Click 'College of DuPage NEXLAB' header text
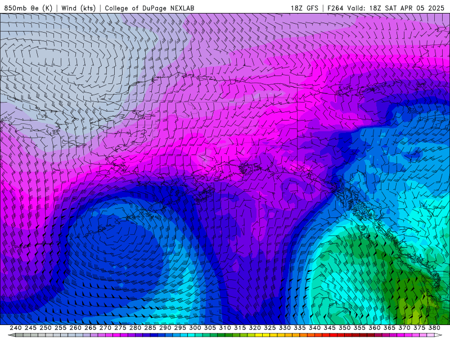The image size is (450, 338). tap(149, 8)
